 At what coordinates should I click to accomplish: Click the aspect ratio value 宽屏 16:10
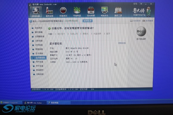(71, 59)
